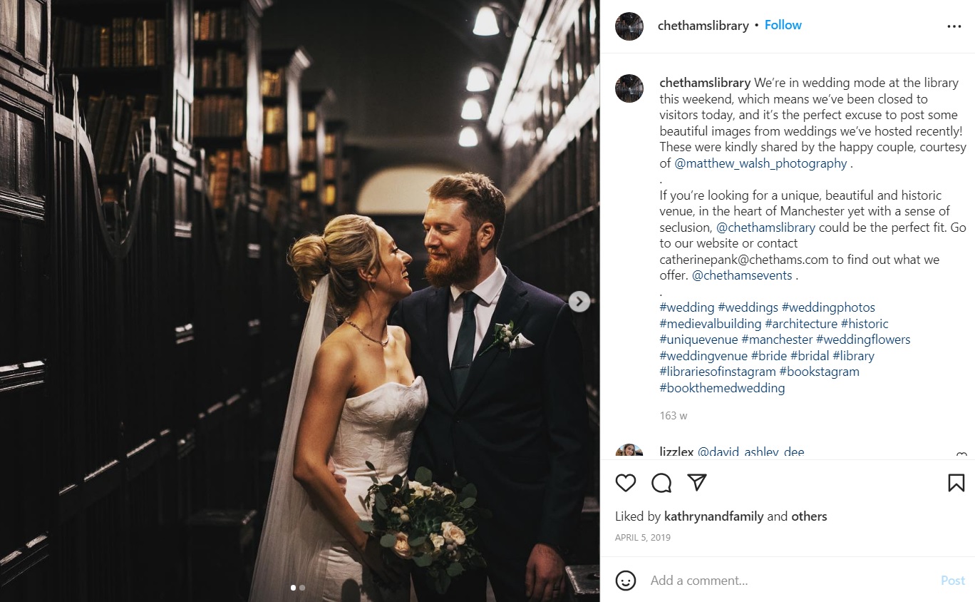The width and height of the screenshot is (975, 602).
Task: Like the post with the heart icon
Action: [626, 483]
